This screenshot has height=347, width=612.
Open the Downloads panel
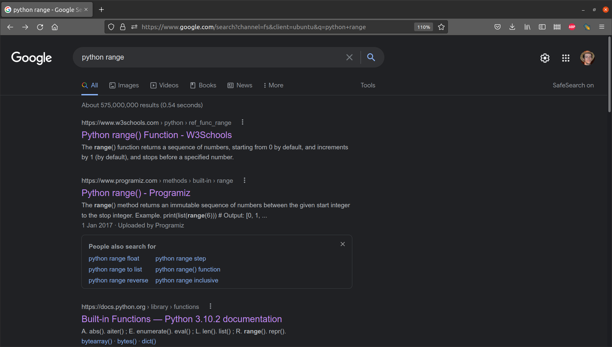coord(512,27)
